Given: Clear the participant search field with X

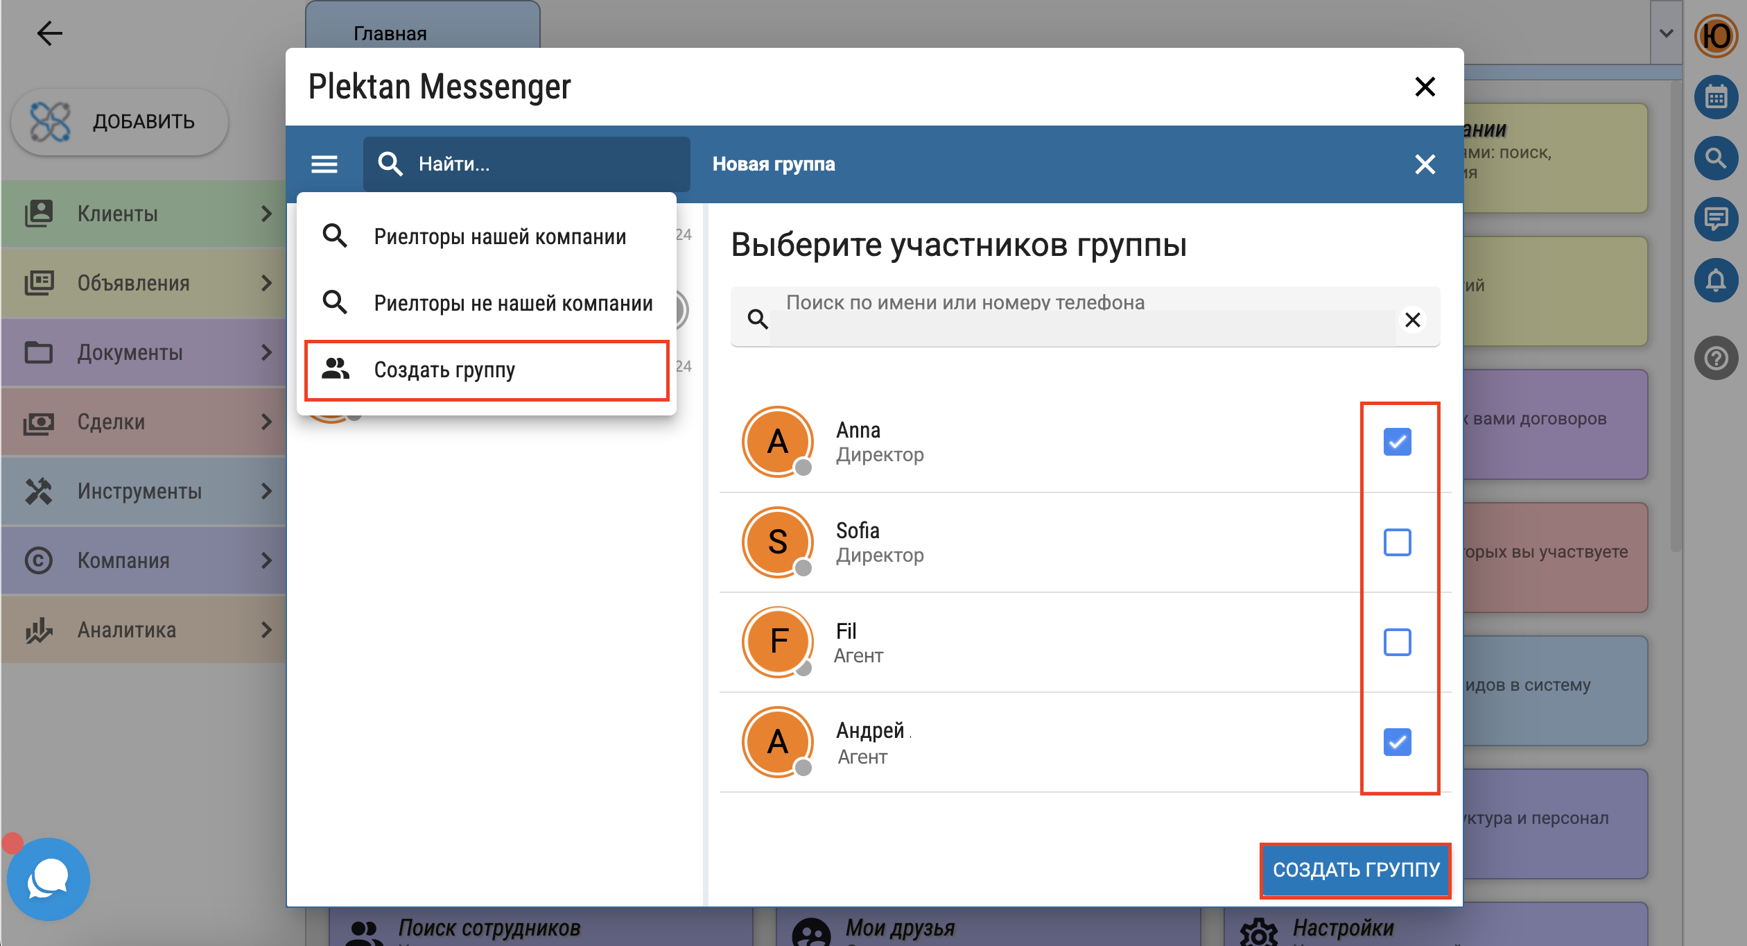Looking at the screenshot, I should click(x=1412, y=320).
